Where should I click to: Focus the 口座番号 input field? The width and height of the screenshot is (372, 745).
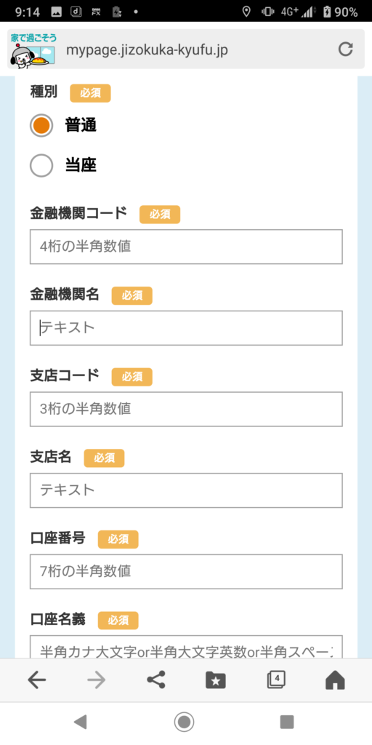point(186,572)
